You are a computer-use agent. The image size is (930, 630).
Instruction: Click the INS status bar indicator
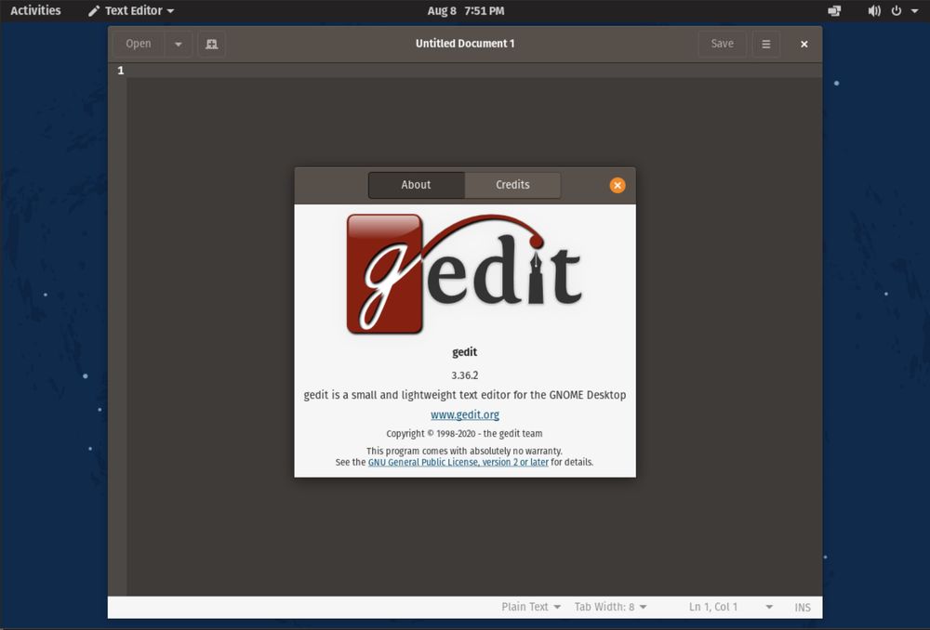[x=803, y=608]
